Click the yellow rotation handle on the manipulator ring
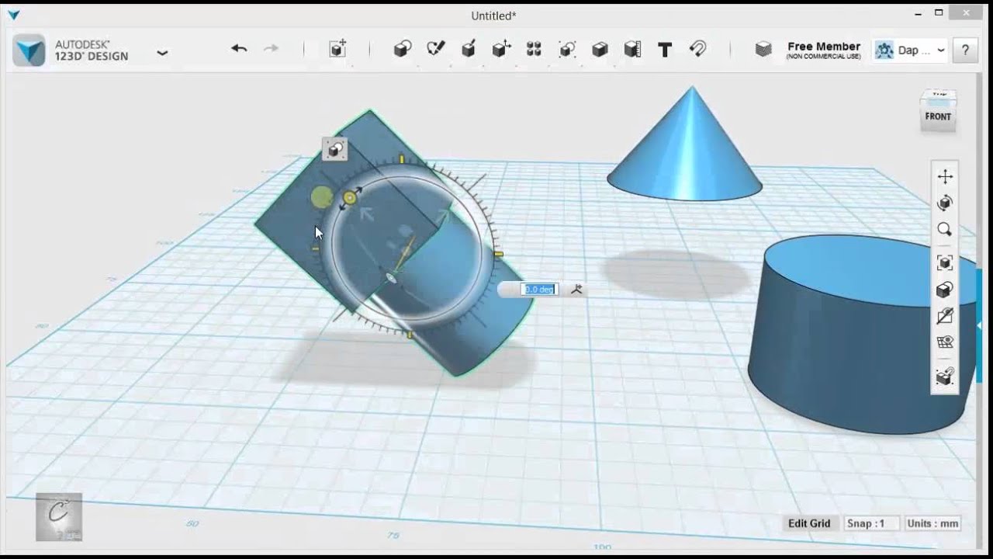 pyautogui.click(x=350, y=199)
